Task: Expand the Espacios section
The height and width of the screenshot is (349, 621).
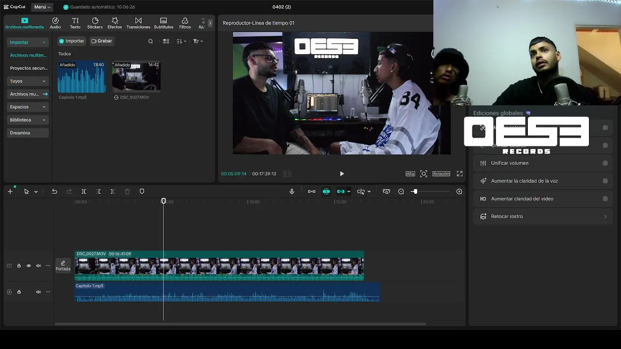Action: point(44,107)
